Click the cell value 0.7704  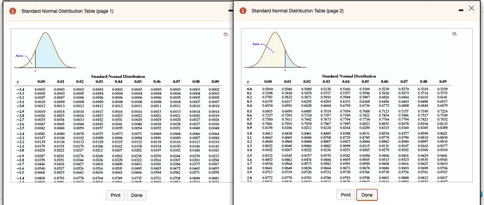pyautogui.click(x=346, y=119)
